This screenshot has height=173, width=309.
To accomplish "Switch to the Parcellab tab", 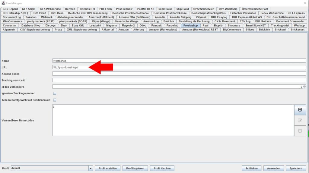I will click(172, 25).
